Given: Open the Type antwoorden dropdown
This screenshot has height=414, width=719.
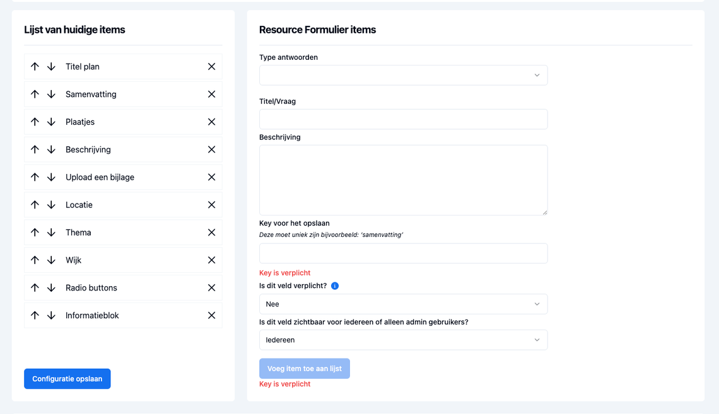Looking at the screenshot, I should coord(403,75).
